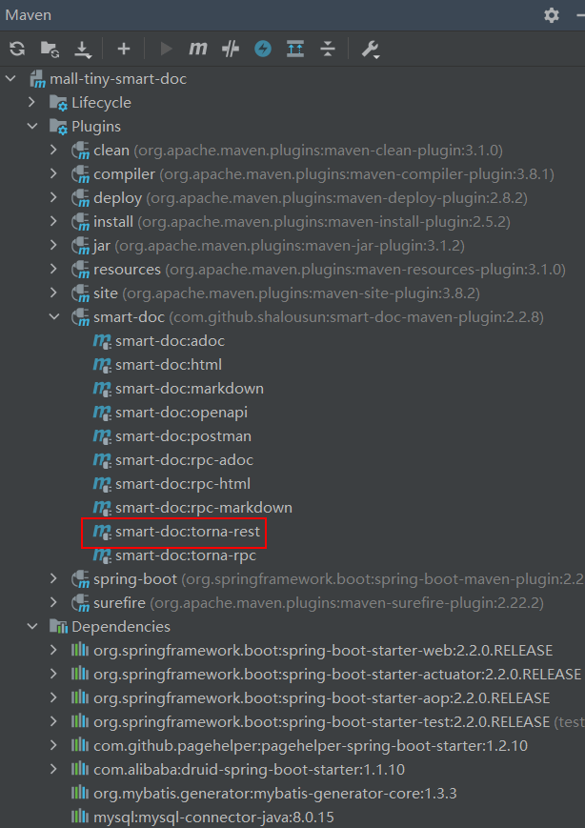Click the Lifecycle folder icon

(x=58, y=103)
